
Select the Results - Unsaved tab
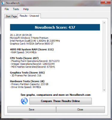(29, 16)
